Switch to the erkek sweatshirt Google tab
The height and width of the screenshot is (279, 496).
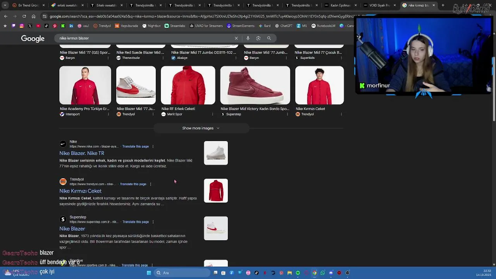[x=67, y=5]
